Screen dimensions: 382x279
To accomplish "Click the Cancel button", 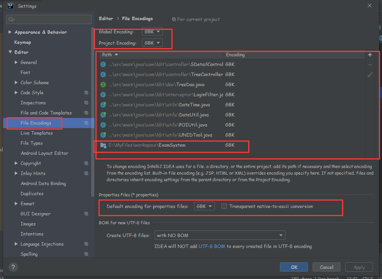I will point(327,267).
